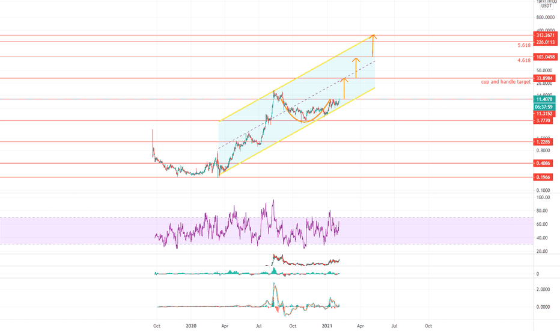The width and height of the screenshot is (560, 331).
Task: Click the 50.0000 price axis tick
Action: 544,70
